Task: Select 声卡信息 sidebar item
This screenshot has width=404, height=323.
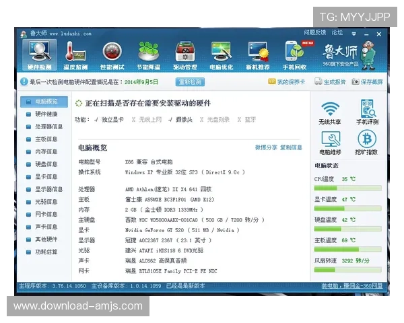Action: pos(44,227)
